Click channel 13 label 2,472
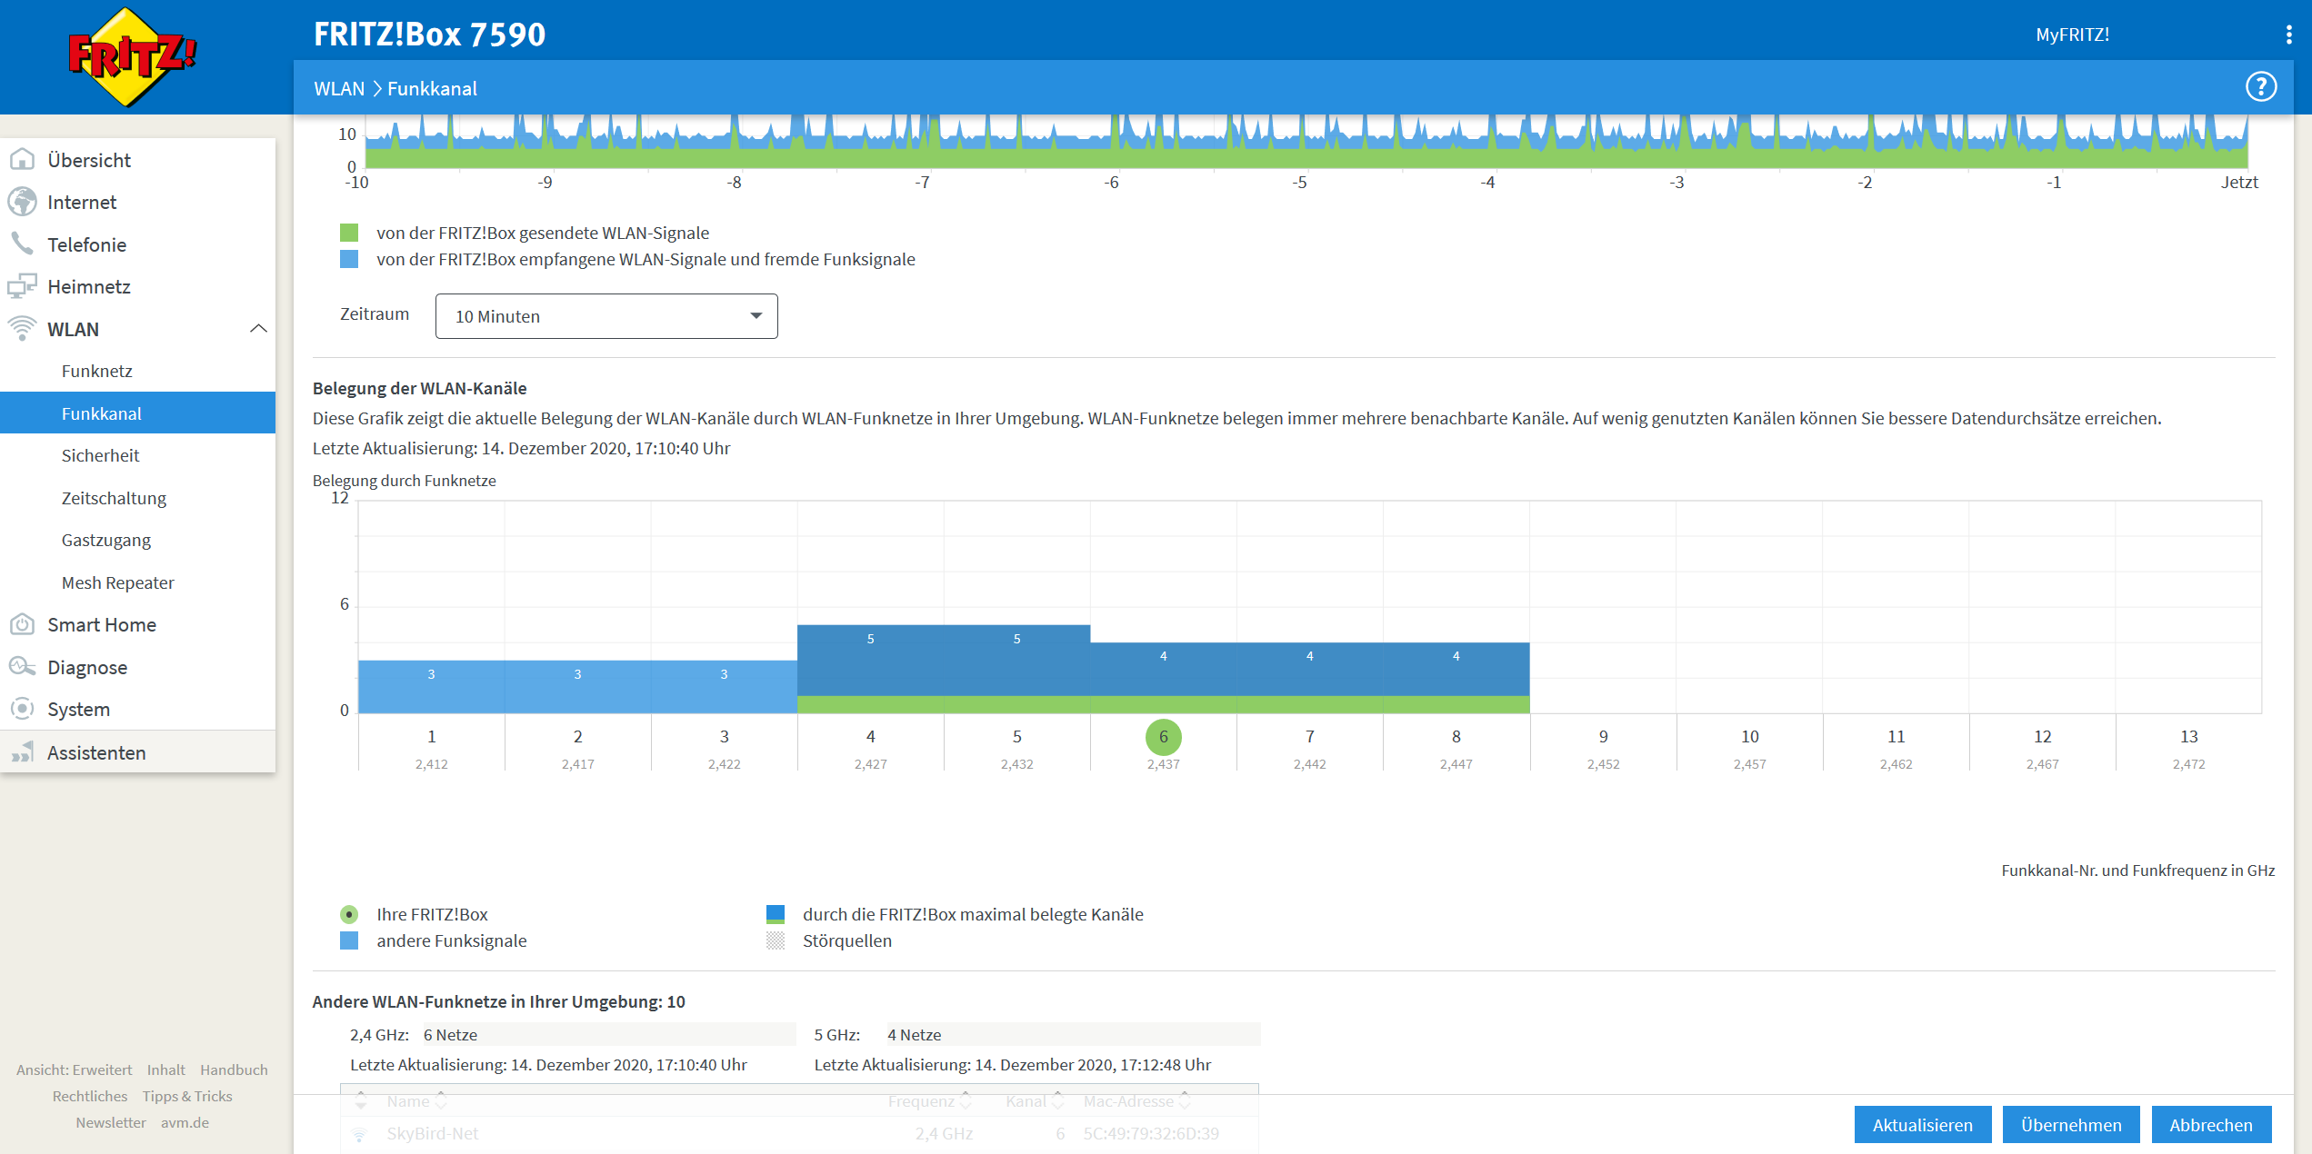This screenshot has height=1154, width=2312. coord(2188,764)
